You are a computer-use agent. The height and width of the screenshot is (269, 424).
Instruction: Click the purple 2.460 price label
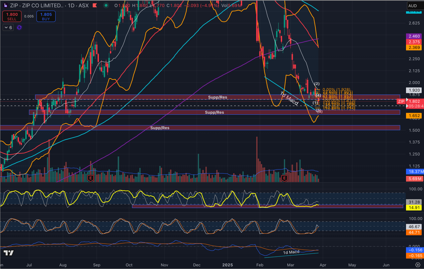click(x=414, y=36)
